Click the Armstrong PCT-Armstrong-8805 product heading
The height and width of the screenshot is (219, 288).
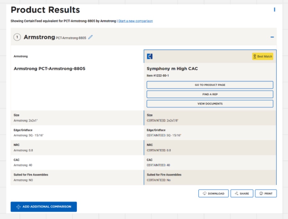click(x=49, y=69)
